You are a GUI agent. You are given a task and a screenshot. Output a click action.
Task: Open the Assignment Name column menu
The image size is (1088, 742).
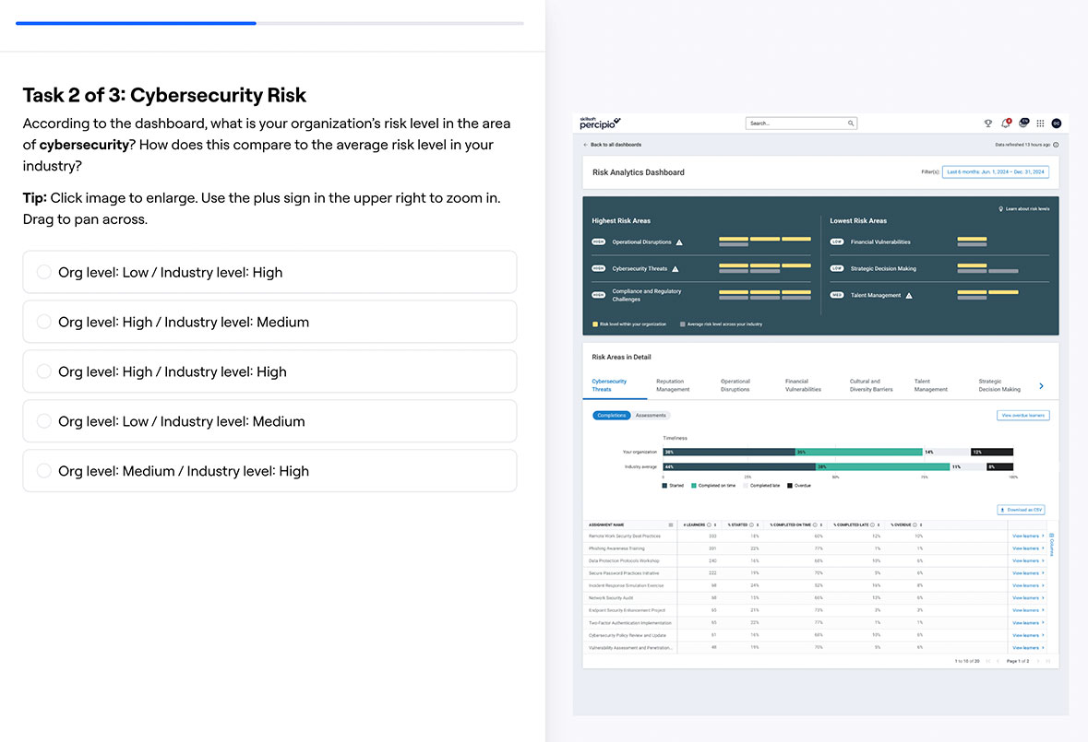(x=671, y=524)
